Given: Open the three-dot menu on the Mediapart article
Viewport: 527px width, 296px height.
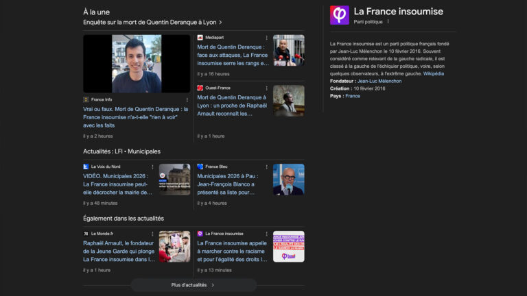Looking at the screenshot, I should (x=267, y=37).
